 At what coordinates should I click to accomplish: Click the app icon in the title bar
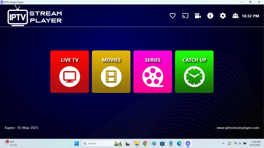click(2, 2)
